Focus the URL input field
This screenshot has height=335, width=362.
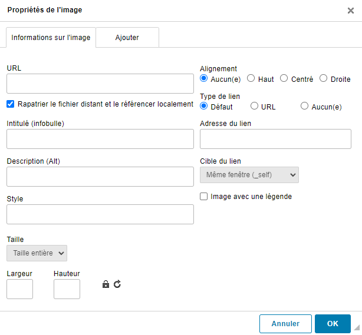100,84
